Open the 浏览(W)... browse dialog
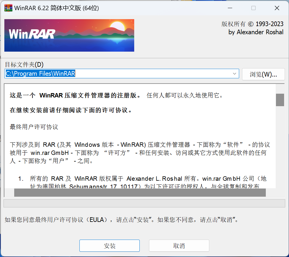 [x=263, y=74]
